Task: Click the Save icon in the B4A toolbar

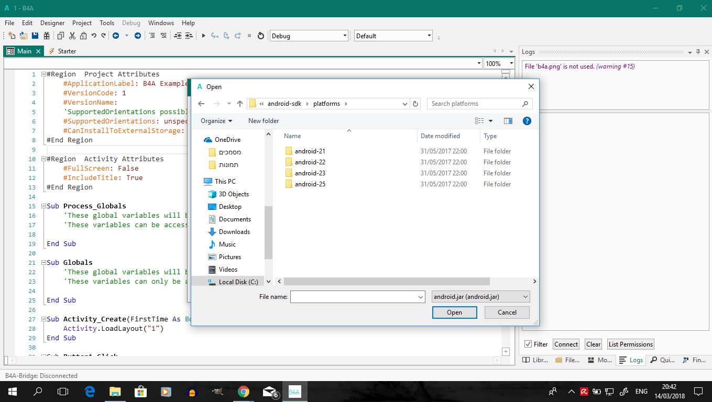Action: click(35, 36)
